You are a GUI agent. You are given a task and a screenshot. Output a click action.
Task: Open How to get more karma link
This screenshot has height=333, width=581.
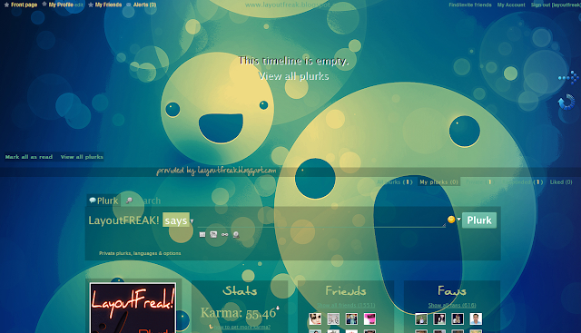click(x=242, y=327)
